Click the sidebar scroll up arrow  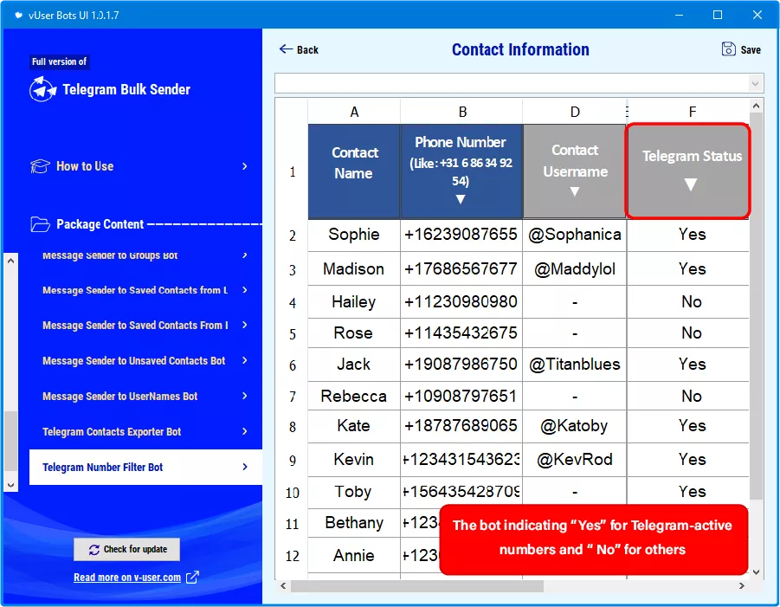[x=11, y=261]
